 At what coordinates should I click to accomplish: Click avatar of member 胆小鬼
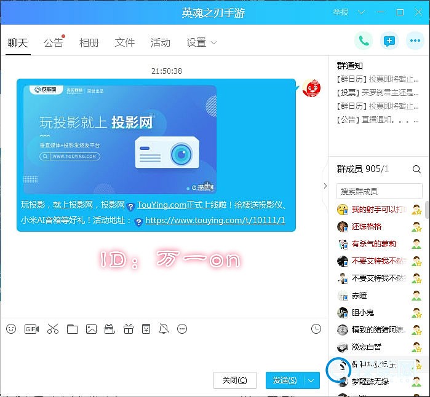pyautogui.click(x=343, y=313)
